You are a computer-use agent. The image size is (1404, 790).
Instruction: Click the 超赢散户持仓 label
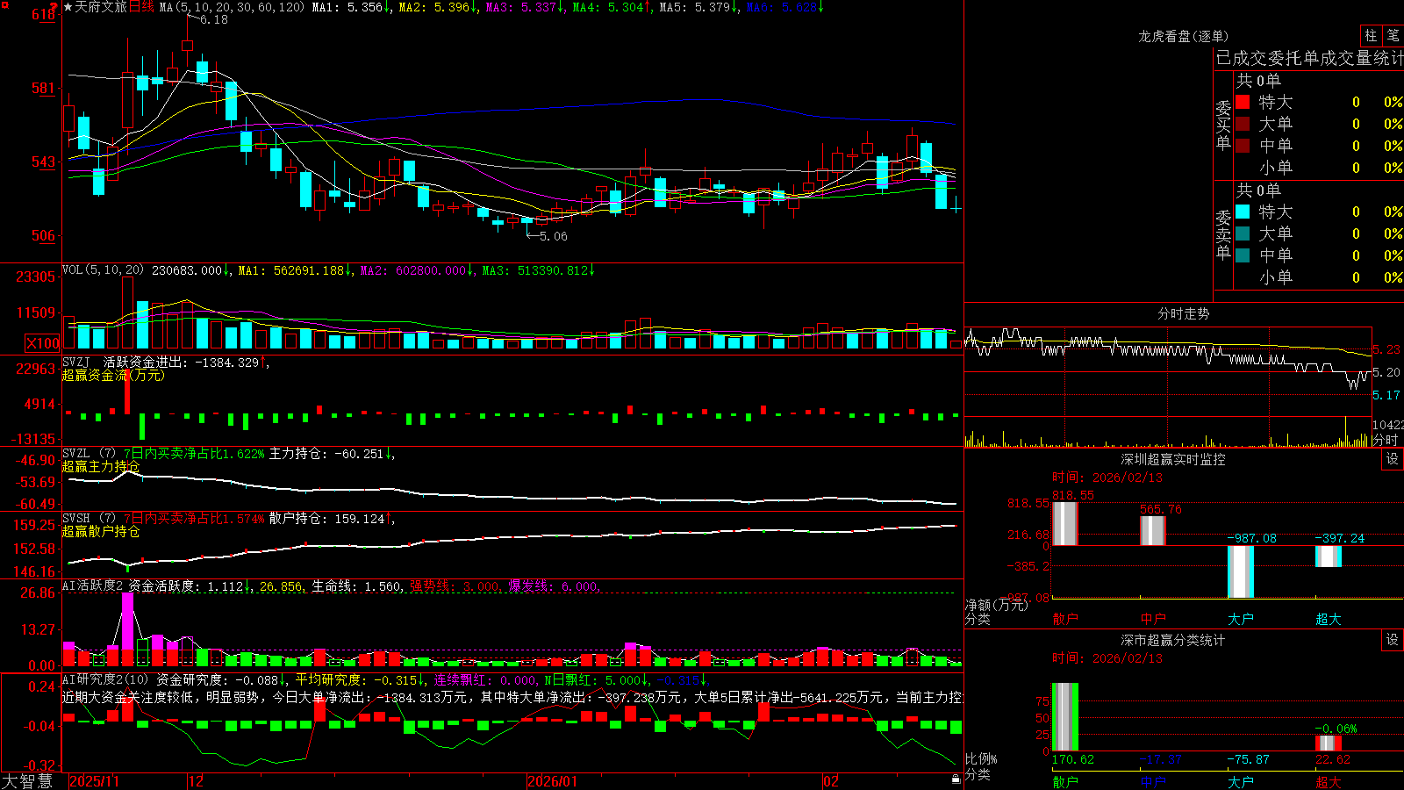pos(101,531)
